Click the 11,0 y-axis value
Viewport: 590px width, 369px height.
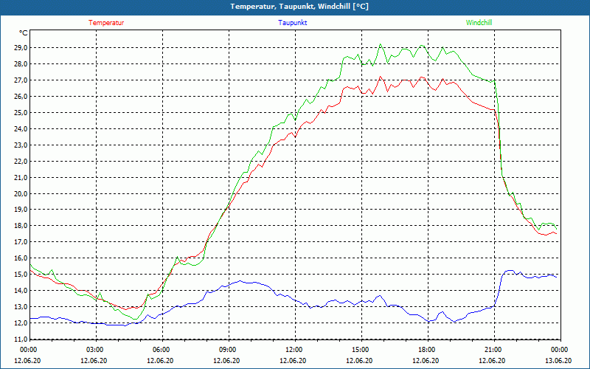click(21, 339)
